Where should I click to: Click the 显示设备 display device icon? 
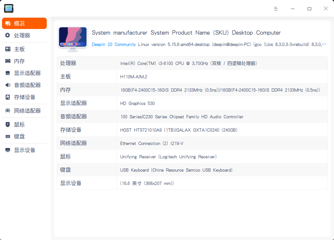(x=7, y=150)
